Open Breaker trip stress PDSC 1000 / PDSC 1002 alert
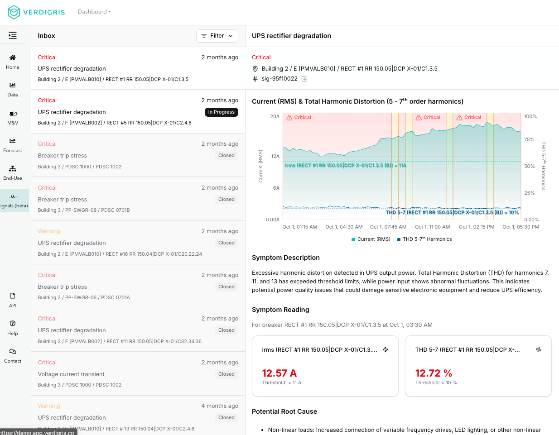559x435 pixels. (138, 155)
